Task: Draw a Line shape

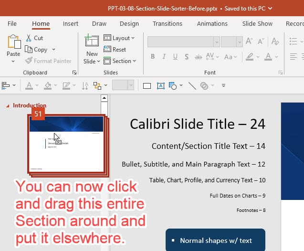Action: click(192, 86)
